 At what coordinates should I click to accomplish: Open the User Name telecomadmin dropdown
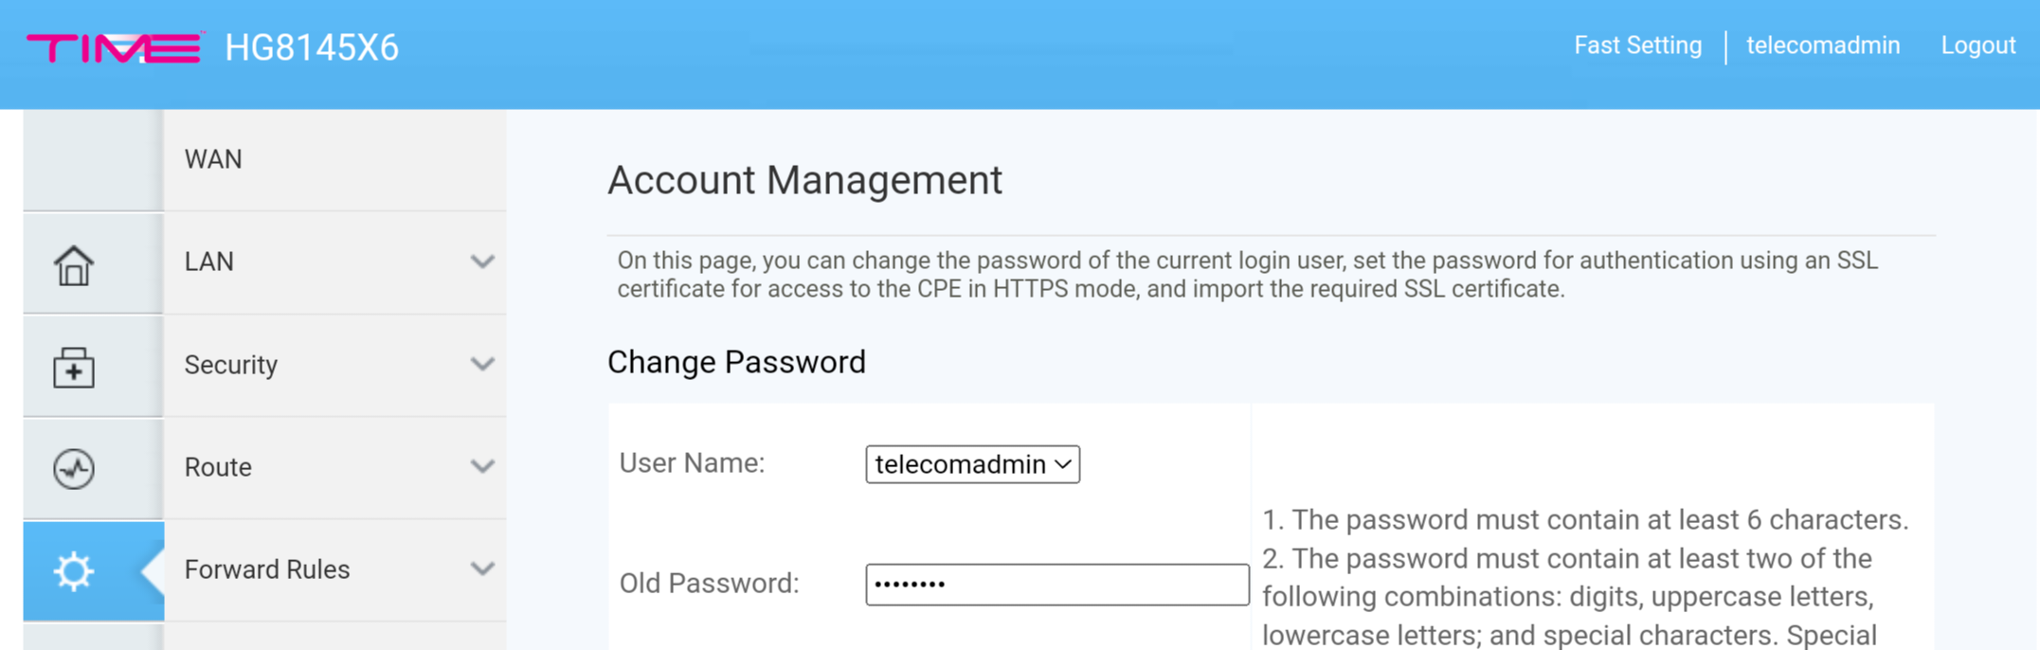[x=972, y=464]
